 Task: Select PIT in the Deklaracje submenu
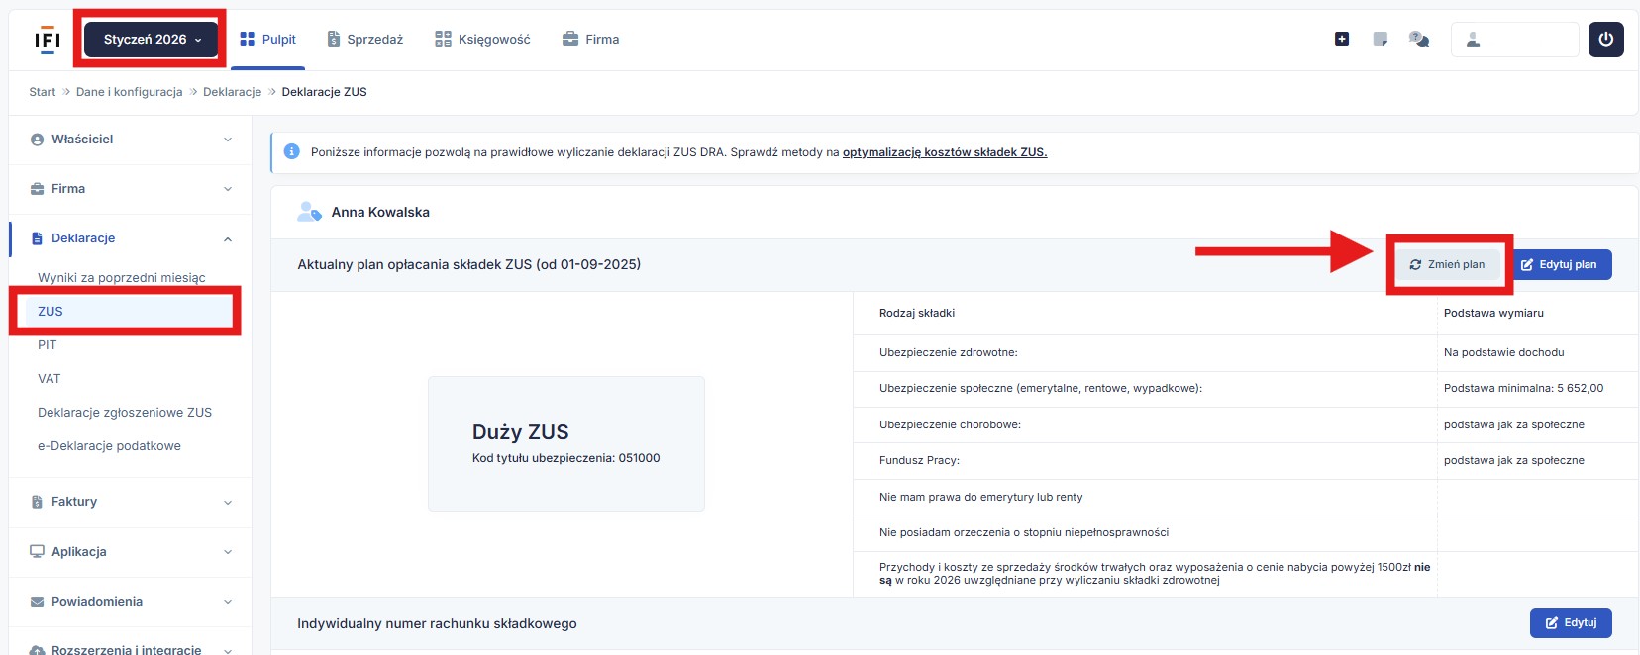coord(48,345)
